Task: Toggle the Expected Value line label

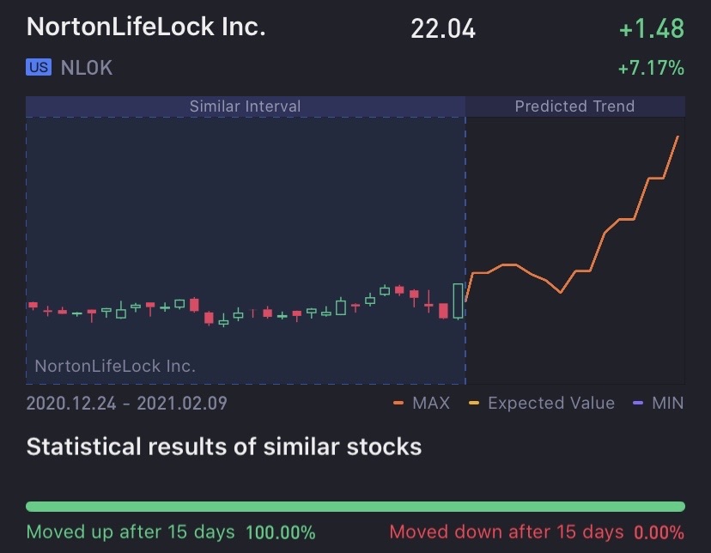Action: (x=551, y=403)
